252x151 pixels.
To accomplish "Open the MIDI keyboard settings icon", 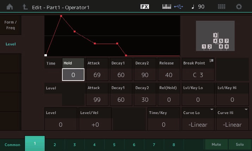I will (x=166, y=7).
